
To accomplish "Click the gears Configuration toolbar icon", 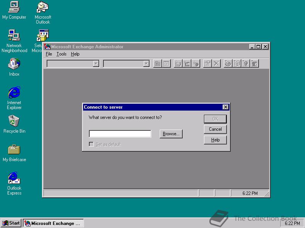I will [x=228, y=63].
